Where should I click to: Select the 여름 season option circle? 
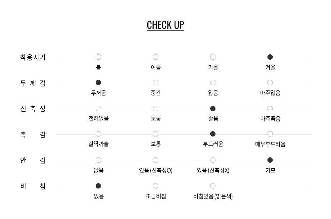(x=156, y=57)
